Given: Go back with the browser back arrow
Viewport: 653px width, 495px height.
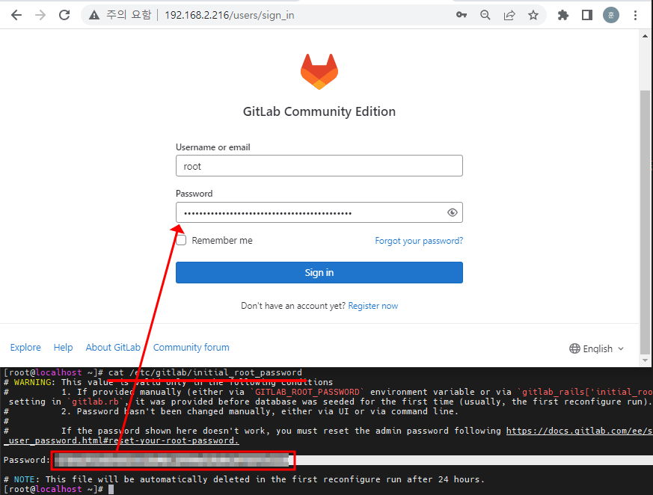Looking at the screenshot, I should [x=16, y=16].
